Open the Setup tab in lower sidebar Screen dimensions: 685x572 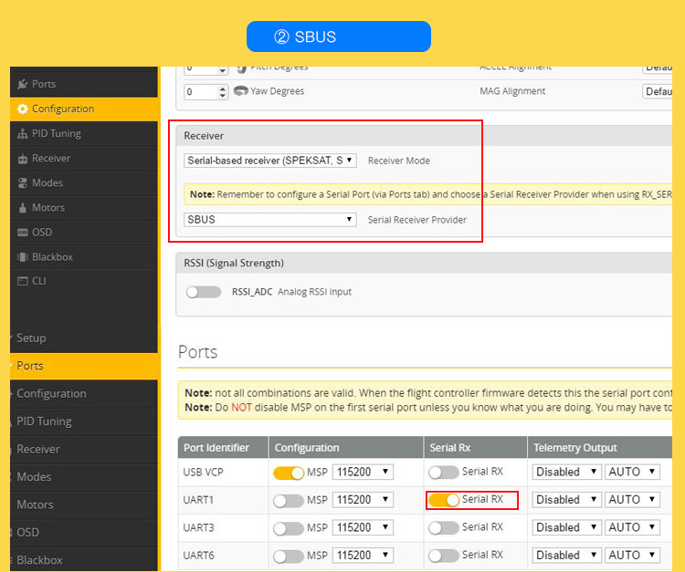pyautogui.click(x=31, y=338)
